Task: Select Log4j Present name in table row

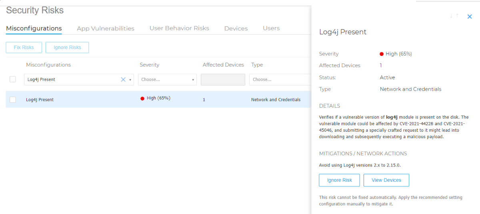Action: tap(40, 99)
